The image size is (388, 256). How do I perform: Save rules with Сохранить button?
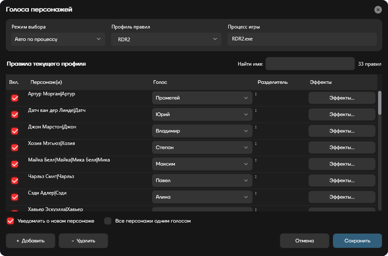[x=357, y=241]
